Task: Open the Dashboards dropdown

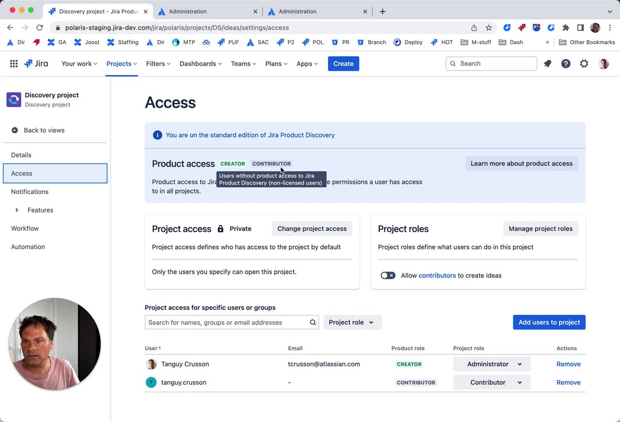Action: (x=201, y=63)
